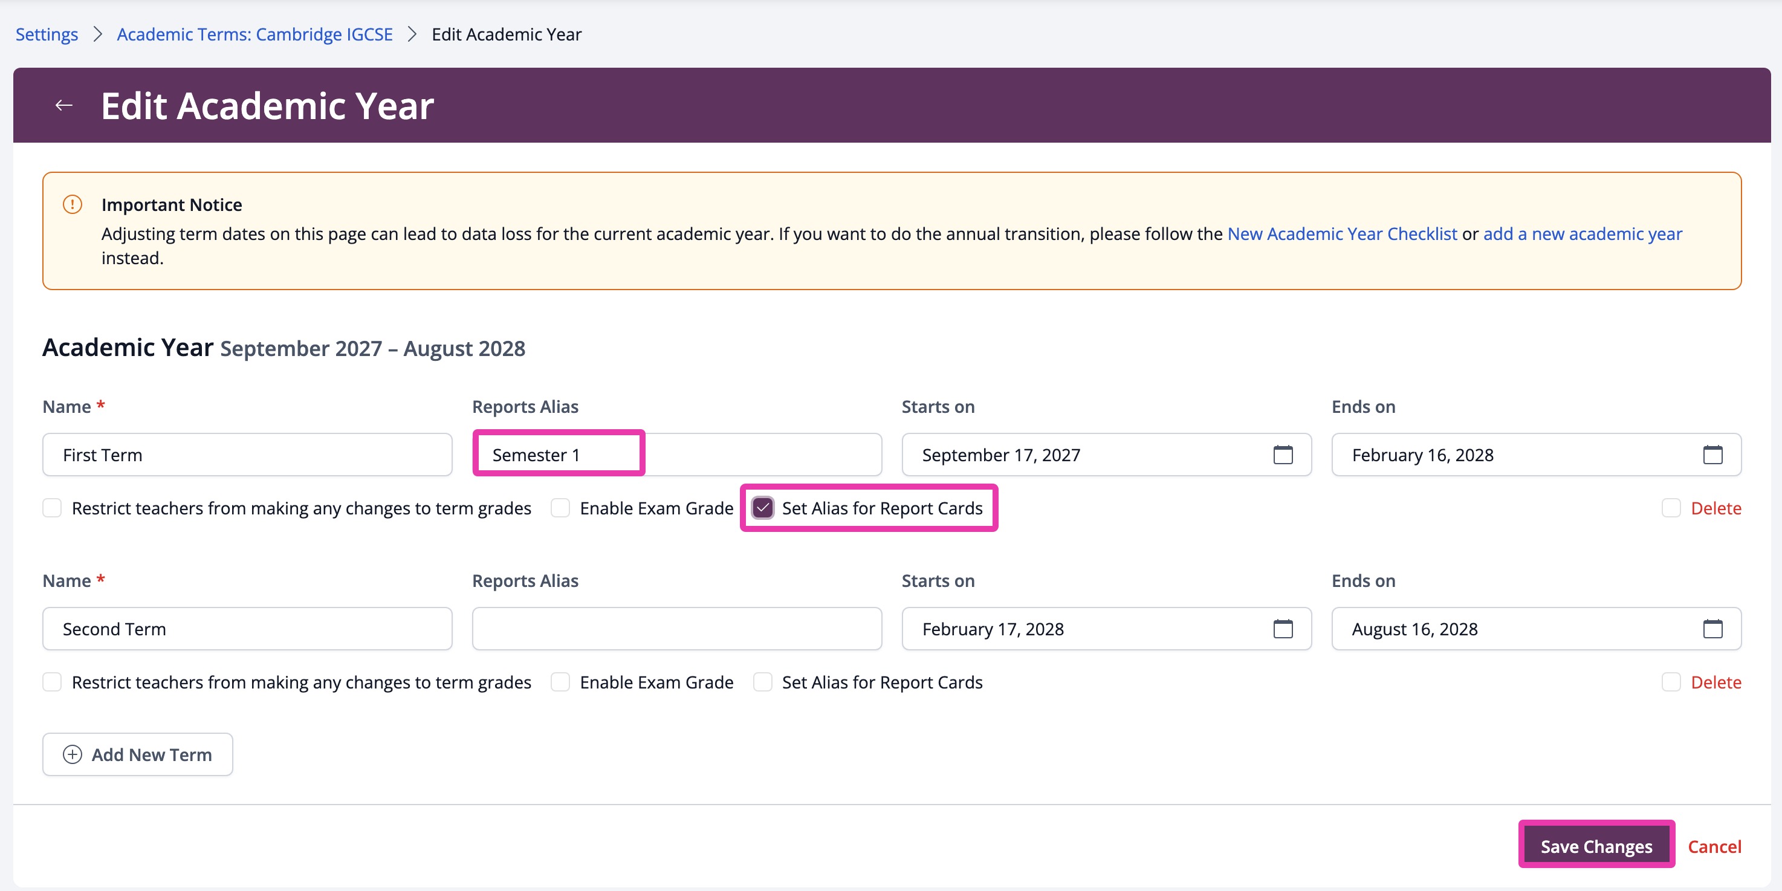The image size is (1782, 891).
Task: Click the Cancel link
Action: (x=1715, y=845)
